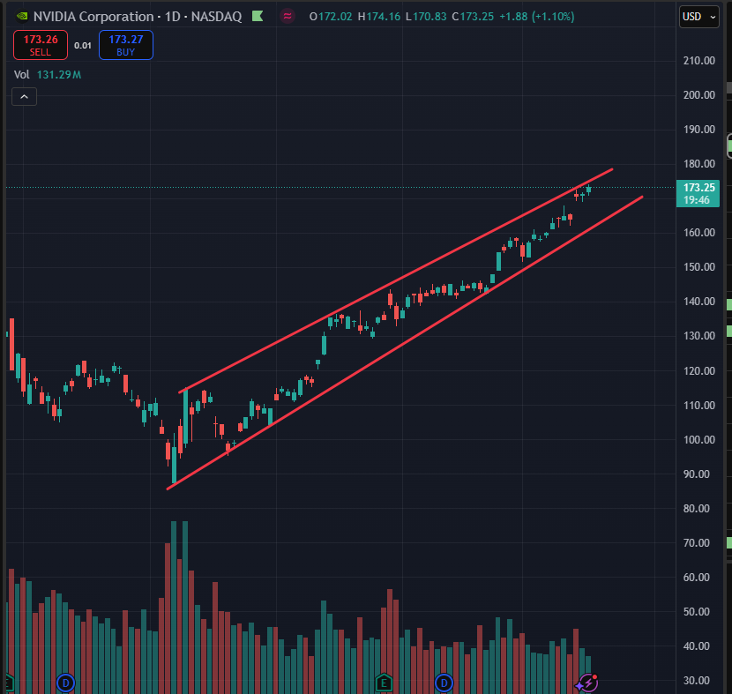Click the 60.00 price scale label
This screenshot has width=732, height=694.
697,578
